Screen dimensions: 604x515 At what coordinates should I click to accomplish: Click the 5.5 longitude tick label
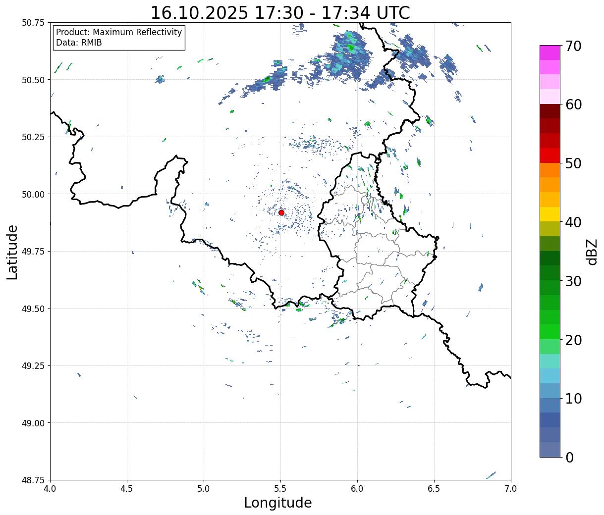tap(280, 489)
